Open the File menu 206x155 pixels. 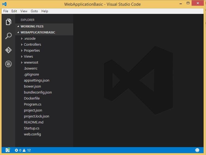6,11
